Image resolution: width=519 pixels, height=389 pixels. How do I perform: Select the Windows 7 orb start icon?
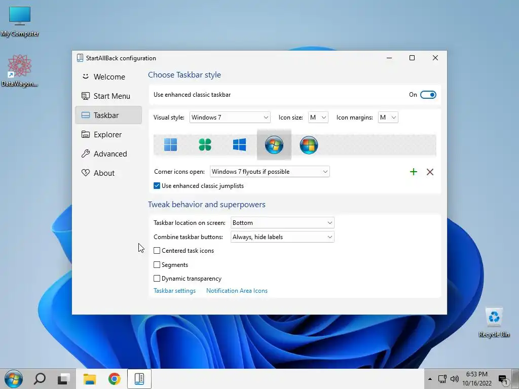(x=274, y=144)
